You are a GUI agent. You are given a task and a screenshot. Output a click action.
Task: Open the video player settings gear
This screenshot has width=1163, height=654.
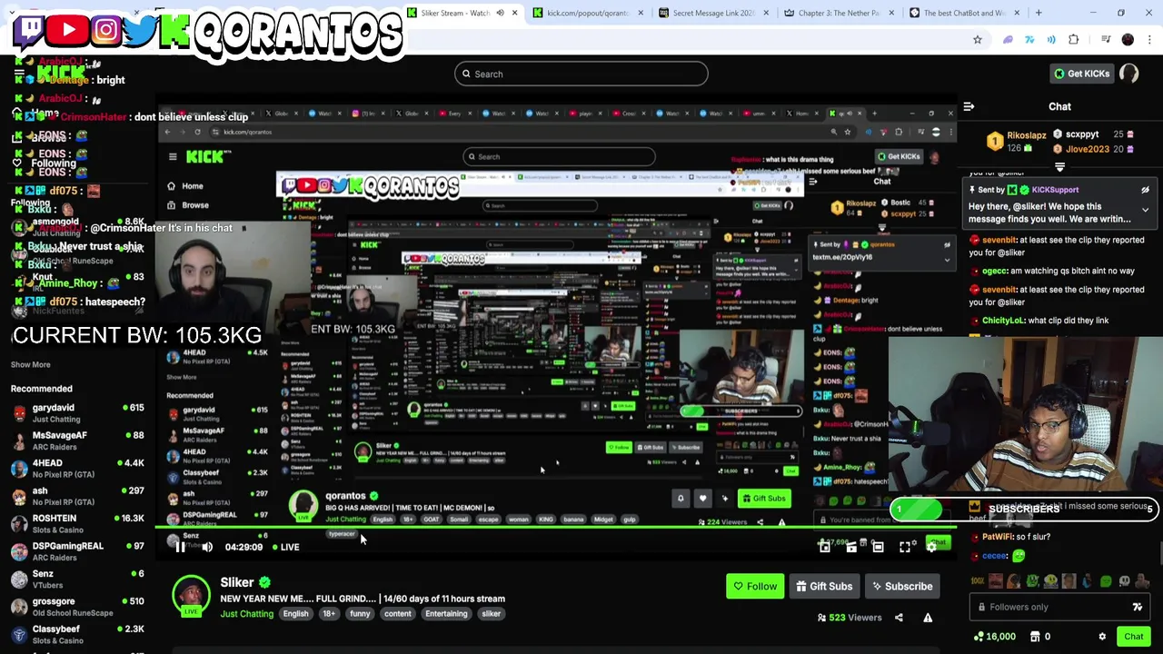(x=931, y=547)
